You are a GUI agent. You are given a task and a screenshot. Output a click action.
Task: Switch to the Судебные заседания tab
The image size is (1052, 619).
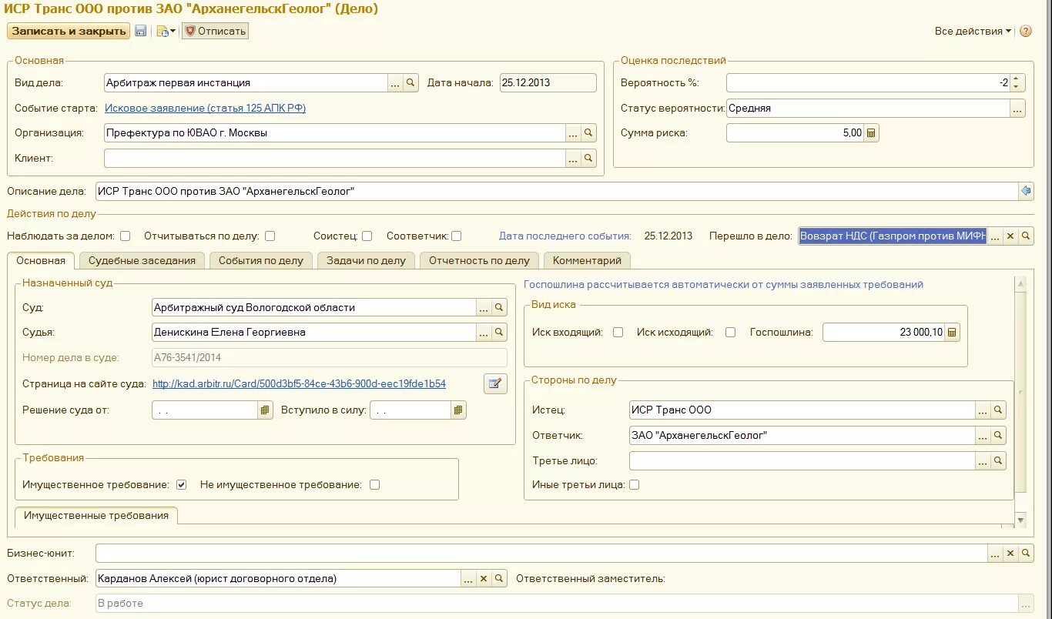click(x=142, y=260)
